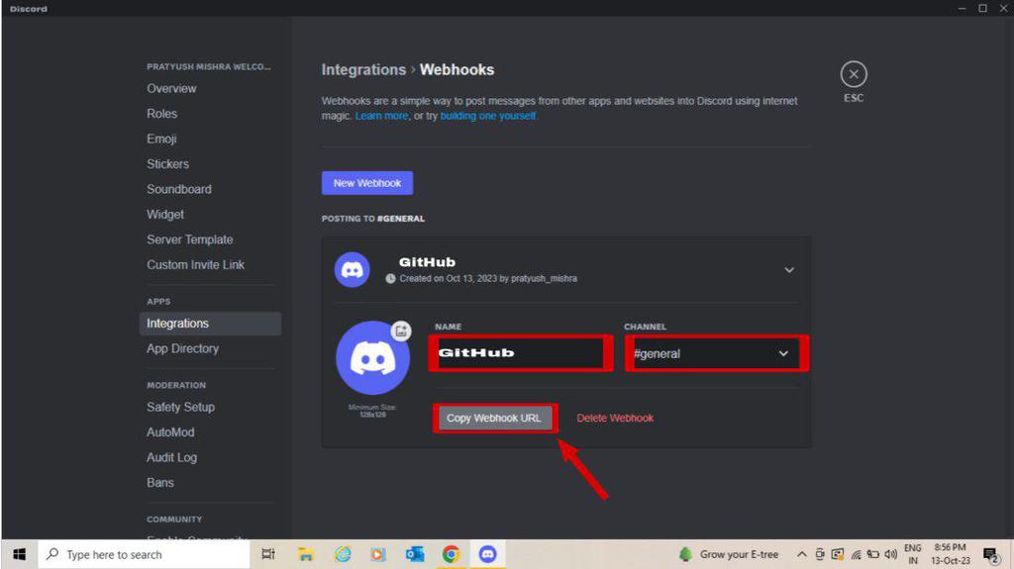Open the notification center icon
The width and height of the screenshot is (1014, 569).
[x=991, y=555]
